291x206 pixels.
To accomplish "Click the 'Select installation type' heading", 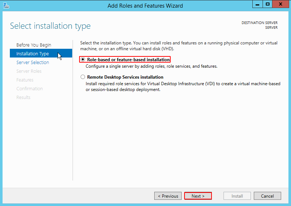I will 50,26.
